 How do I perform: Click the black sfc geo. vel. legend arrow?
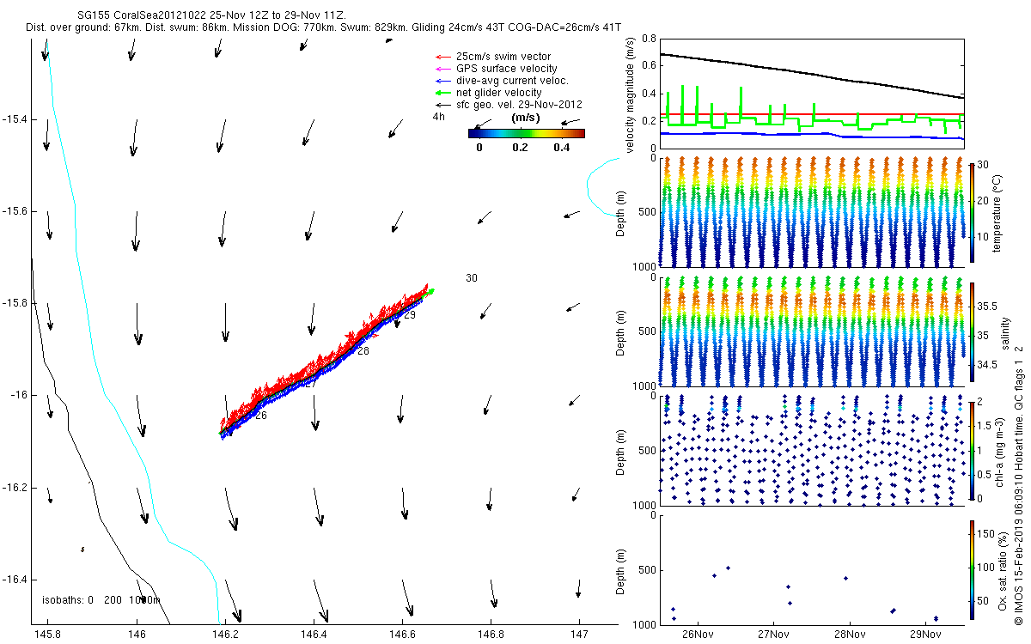pos(443,105)
